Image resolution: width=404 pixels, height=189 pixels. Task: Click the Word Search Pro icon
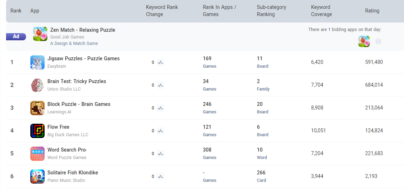[x=37, y=154]
